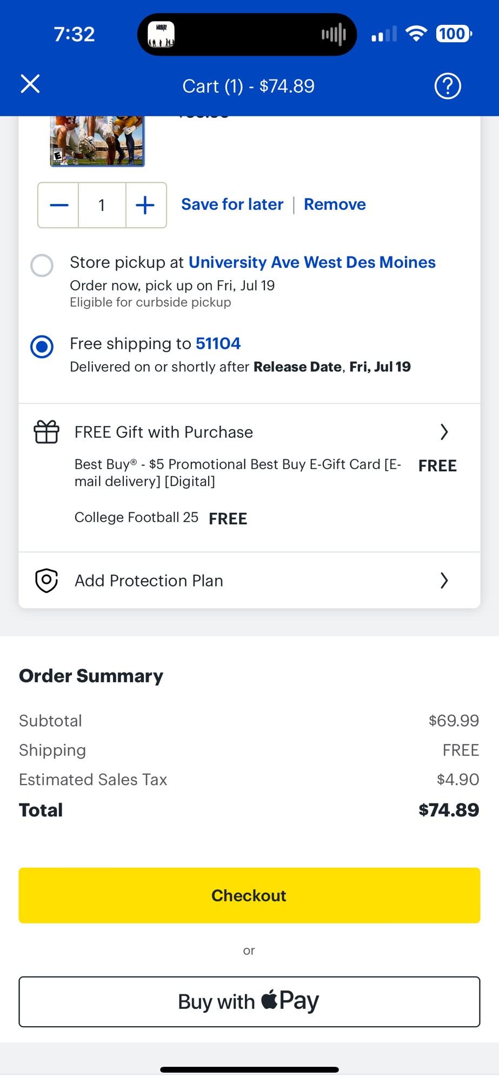Image resolution: width=499 pixels, height=1082 pixels.
Task: Change store at University Ave West Des Moines
Action: tap(311, 262)
